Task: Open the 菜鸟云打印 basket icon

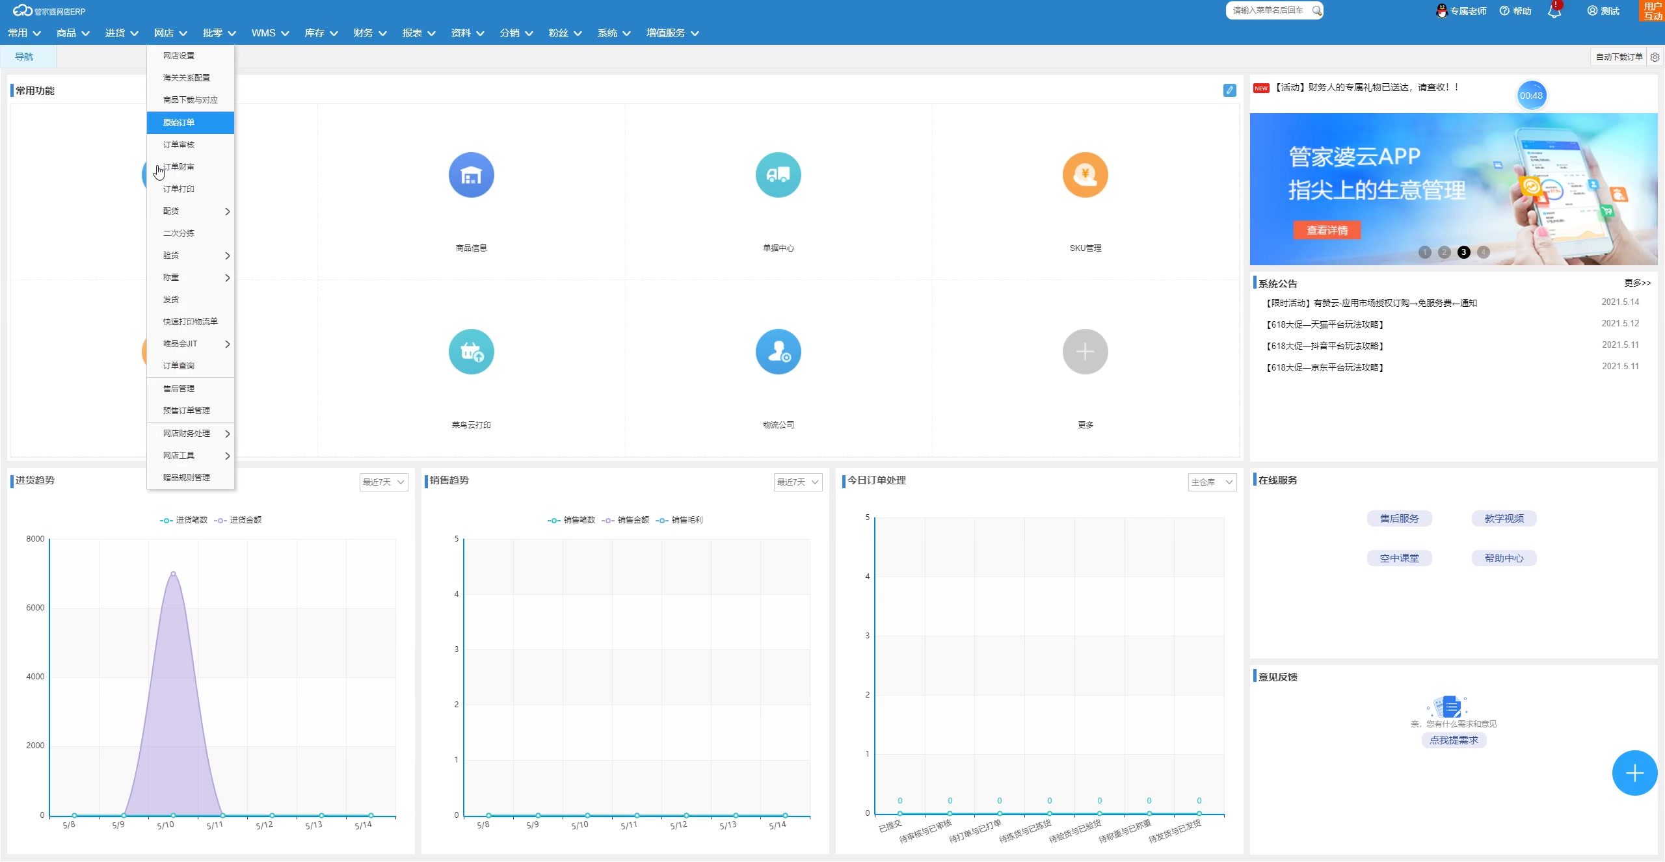Action: point(471,352)
